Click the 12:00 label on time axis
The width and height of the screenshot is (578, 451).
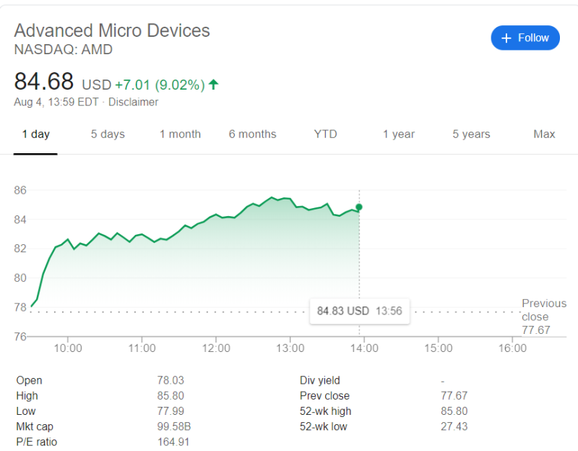216,348
